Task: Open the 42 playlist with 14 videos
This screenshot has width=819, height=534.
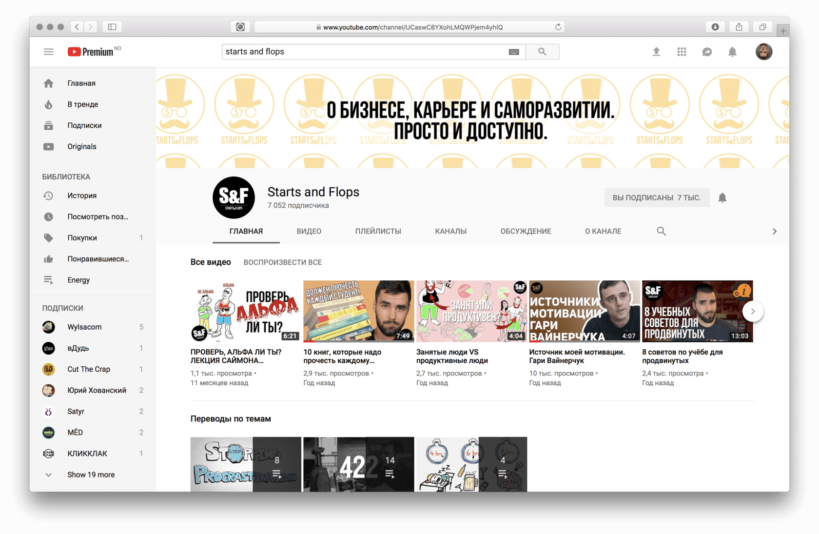Action: [x=358, y=464]
